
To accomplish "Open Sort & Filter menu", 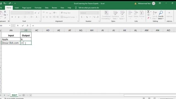I will coord(155,15).
